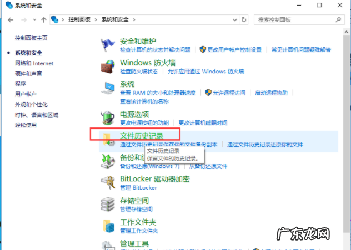The width and height of the screenshot is (351, 250).
Task: Click the control panel icon in address bar
Action: (54, 19)
